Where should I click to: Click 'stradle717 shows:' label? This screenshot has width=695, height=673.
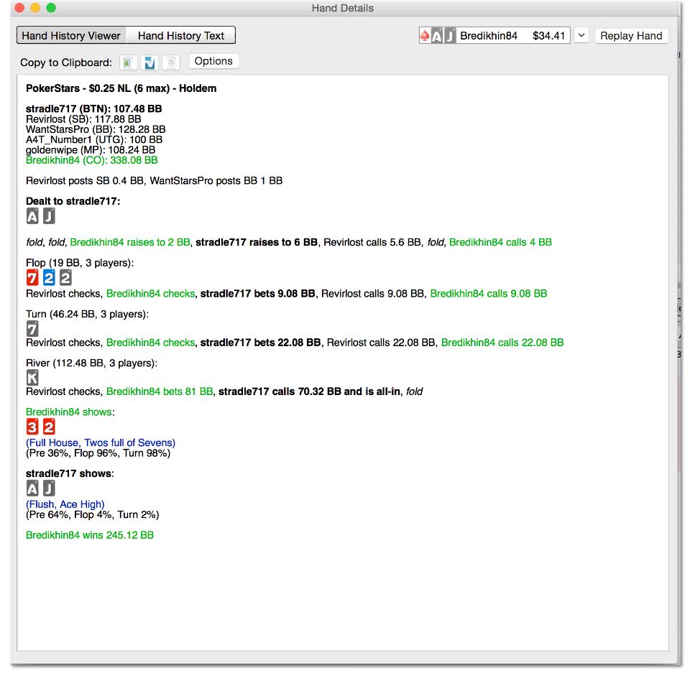click(70, 473)
